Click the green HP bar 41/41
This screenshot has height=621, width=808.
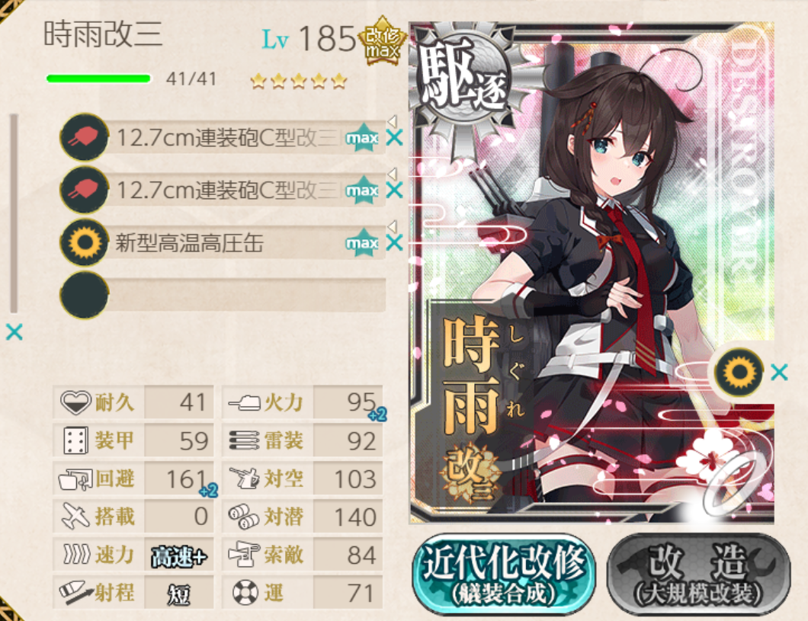98,78
